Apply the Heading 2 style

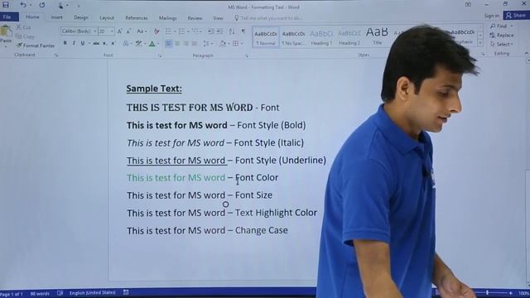[349, 37]
